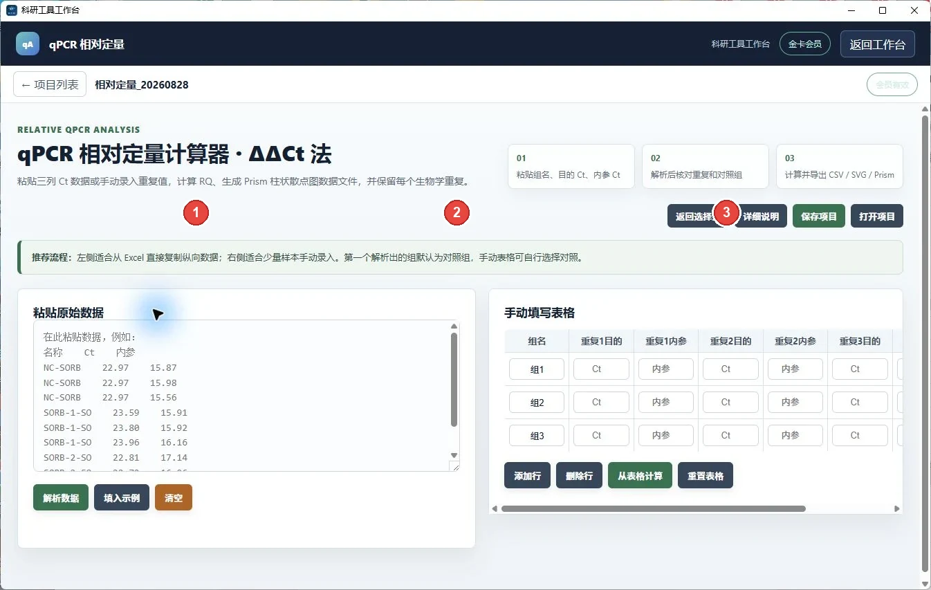Click the manual table's right scroll arrow
Screen dimensions: 931x590
pos(897,509)
